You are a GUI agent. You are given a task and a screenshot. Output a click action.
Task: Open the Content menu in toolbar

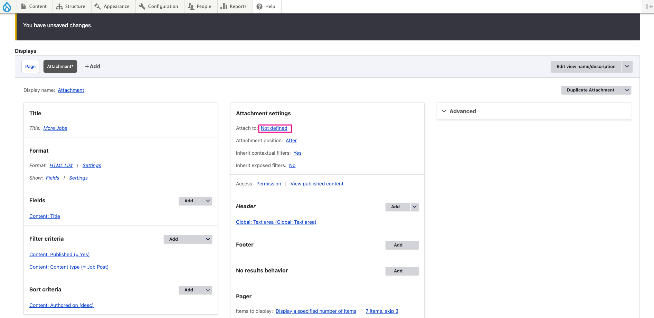pos(34,7)
